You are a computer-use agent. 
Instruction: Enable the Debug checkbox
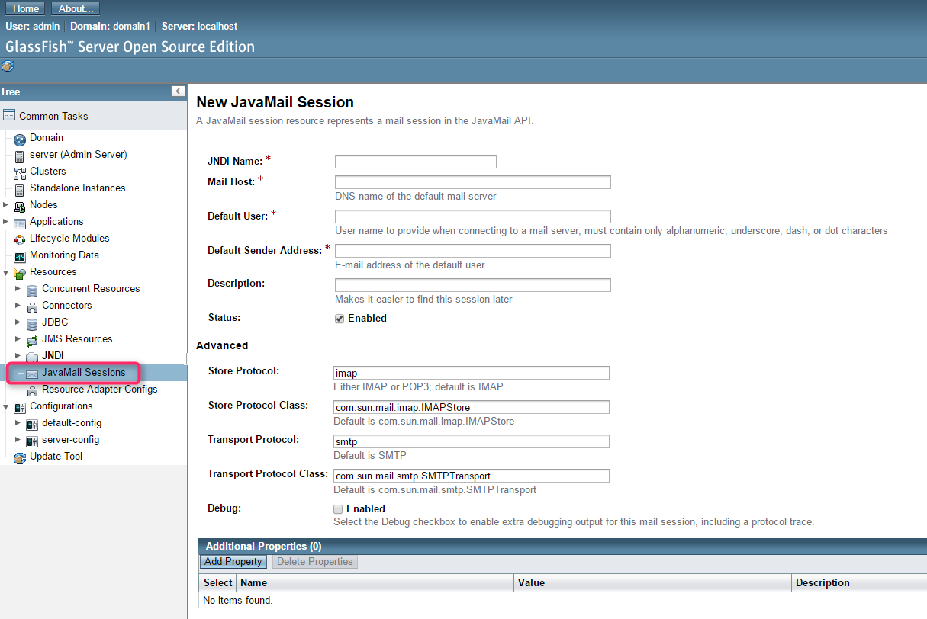click(337, 508)
